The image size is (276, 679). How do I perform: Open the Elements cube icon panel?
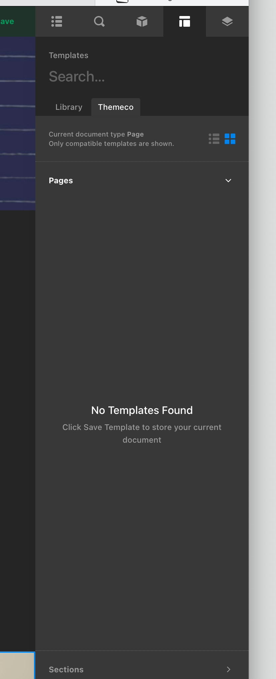coord(142,21)
